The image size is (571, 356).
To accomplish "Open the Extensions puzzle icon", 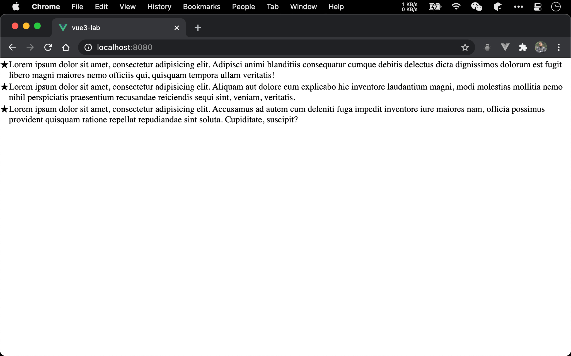I will [x=523, y=48].
